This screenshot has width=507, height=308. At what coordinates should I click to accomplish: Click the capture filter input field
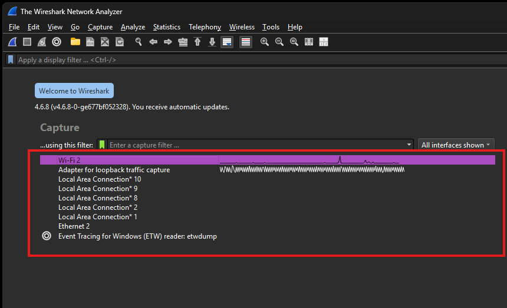tap(257, 145)
